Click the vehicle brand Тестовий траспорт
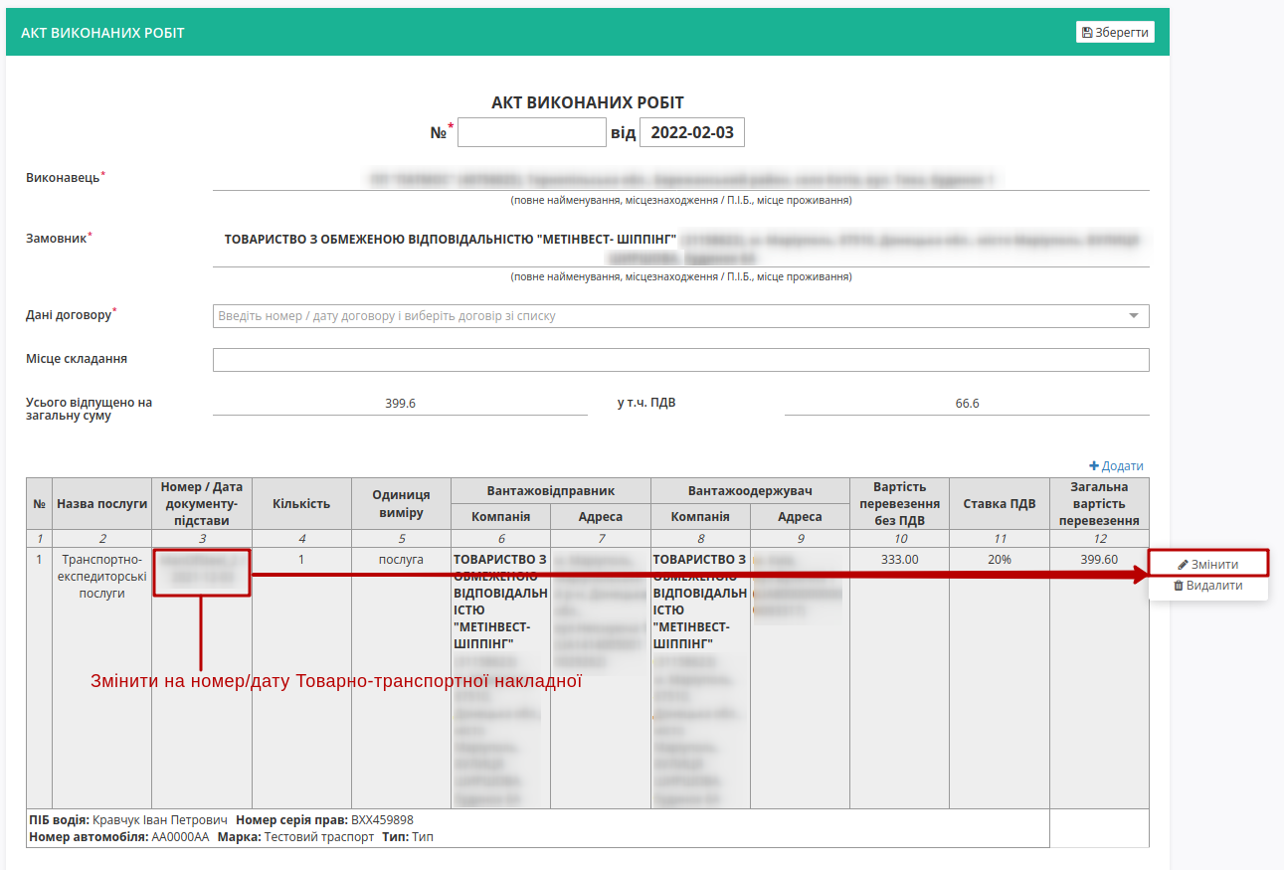 point(319,837)
